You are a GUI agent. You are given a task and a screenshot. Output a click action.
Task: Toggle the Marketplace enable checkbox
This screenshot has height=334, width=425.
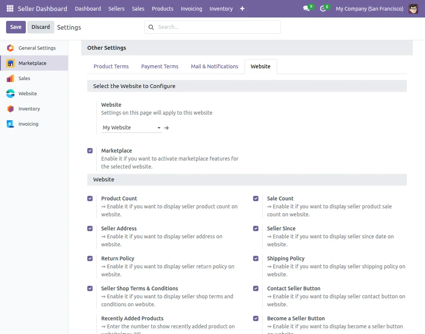point(90,150)
